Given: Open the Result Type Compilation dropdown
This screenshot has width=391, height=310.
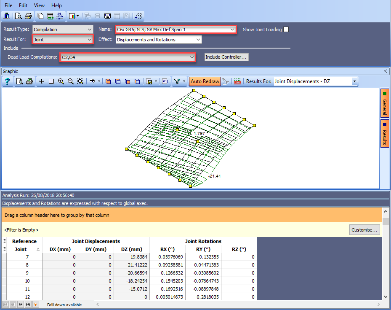Looking at the screenshot, I should tap(63, 30).
